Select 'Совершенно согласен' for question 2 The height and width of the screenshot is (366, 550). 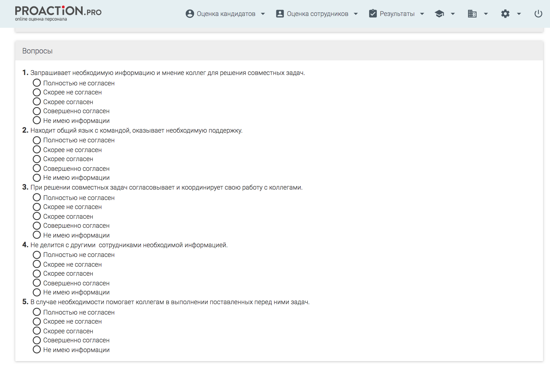pyautogui.click(x=37, y=168)
